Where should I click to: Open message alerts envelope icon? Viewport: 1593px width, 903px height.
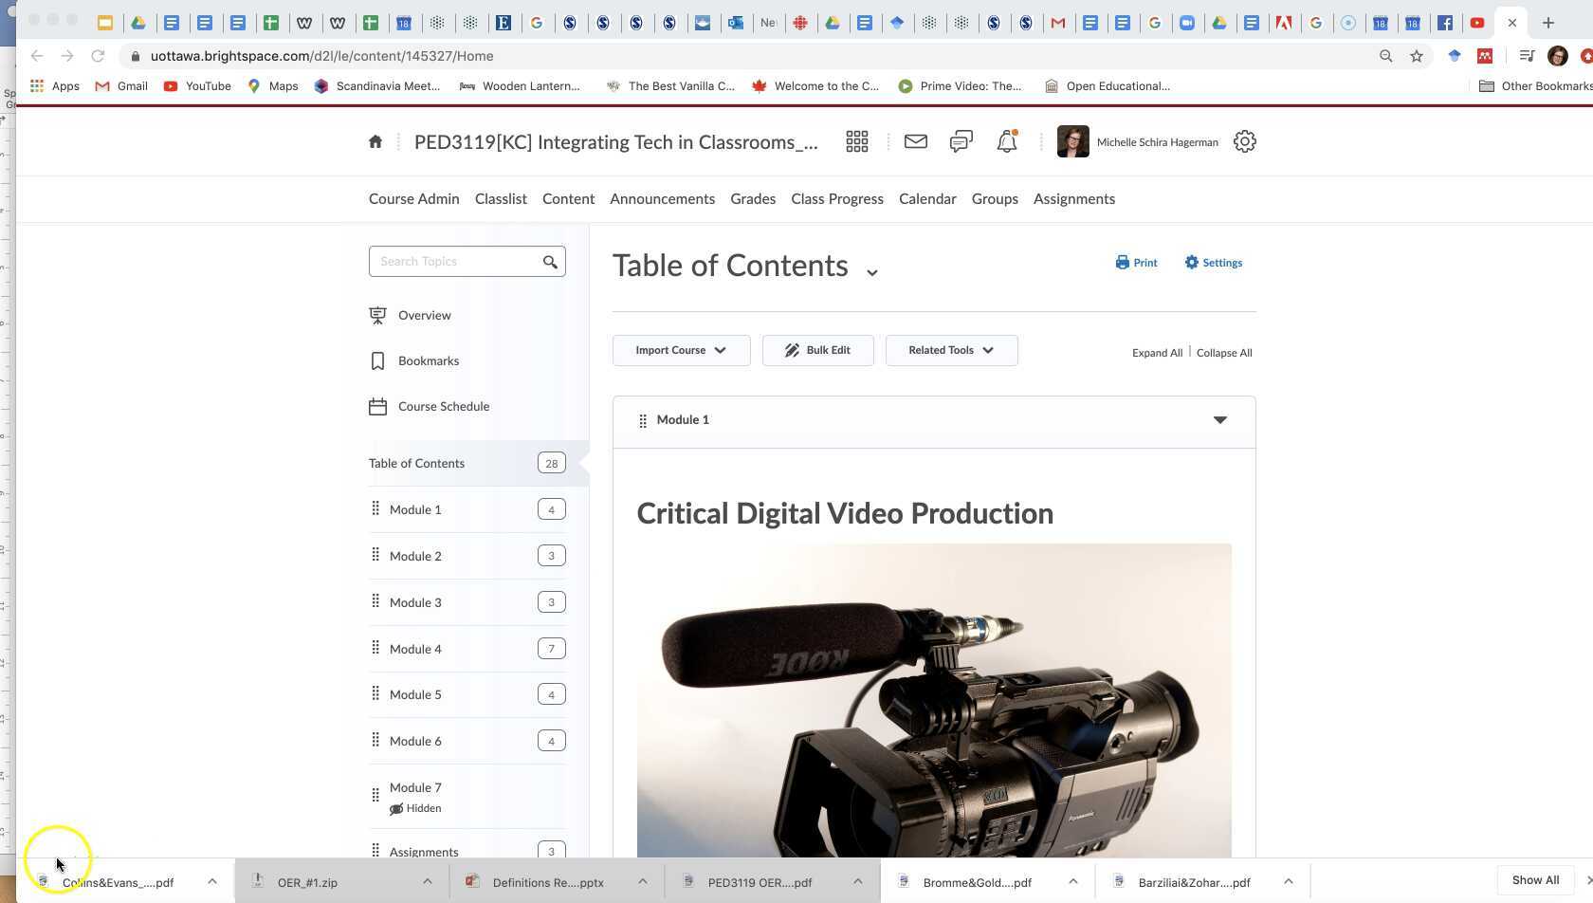pos(915,142)
